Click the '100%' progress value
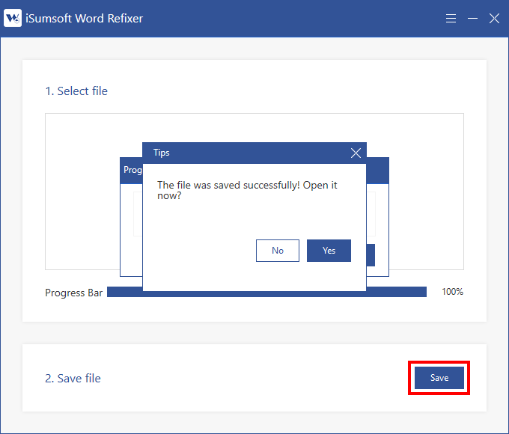This screenshot has height=434, width=509. [x=452, y=292]
